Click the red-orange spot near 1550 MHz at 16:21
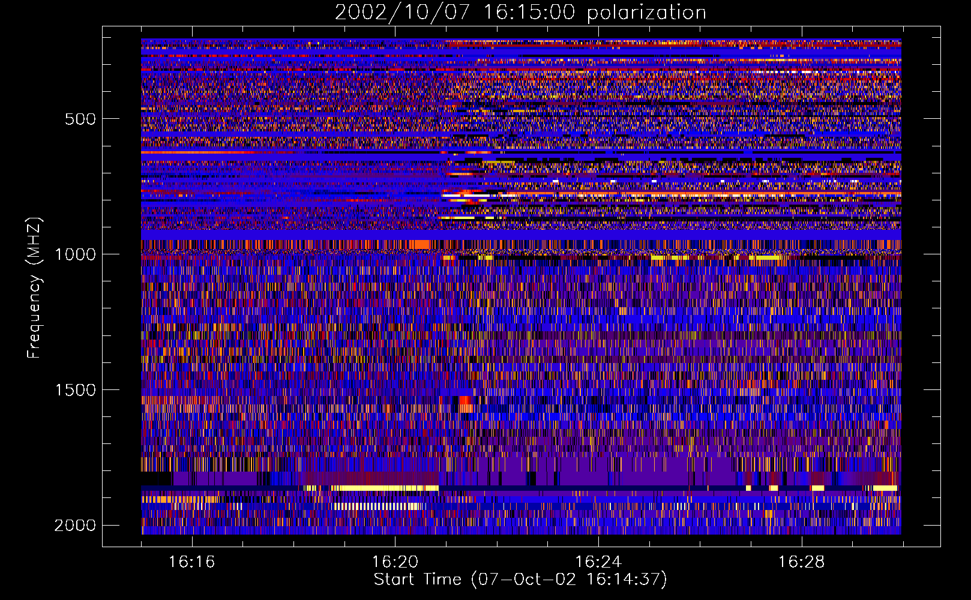 coord(465,403)
